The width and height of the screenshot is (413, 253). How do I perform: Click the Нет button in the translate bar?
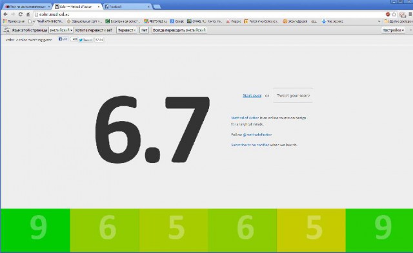click(144, 30)
